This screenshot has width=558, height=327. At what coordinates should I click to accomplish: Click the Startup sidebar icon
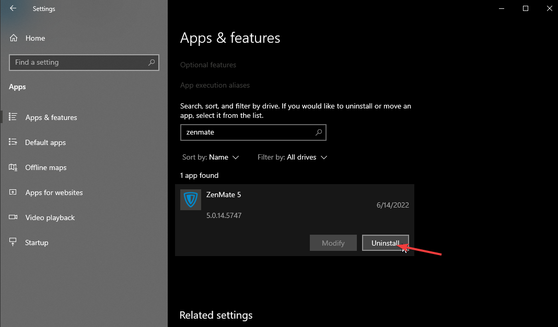point(14,242)
